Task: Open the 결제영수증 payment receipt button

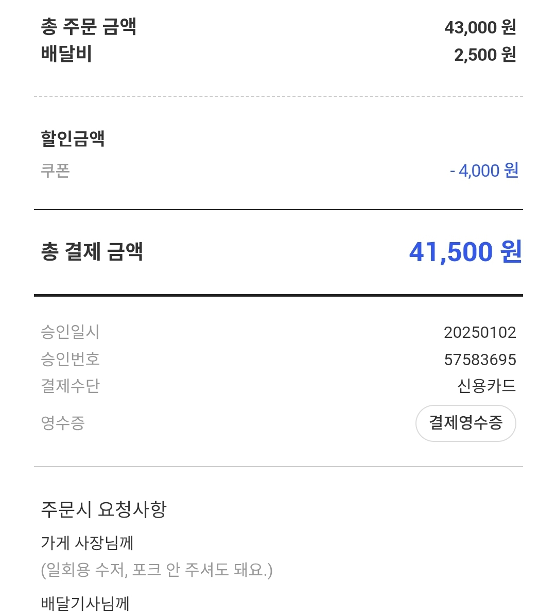Action: tap(465, 423)
